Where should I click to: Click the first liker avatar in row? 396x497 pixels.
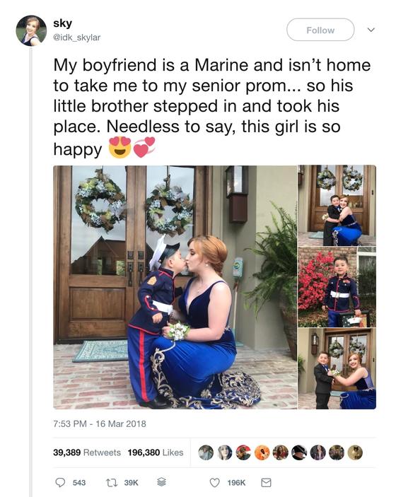206,452
